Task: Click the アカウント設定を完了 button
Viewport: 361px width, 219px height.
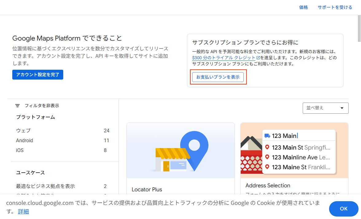Action: (x=38, y=75)
